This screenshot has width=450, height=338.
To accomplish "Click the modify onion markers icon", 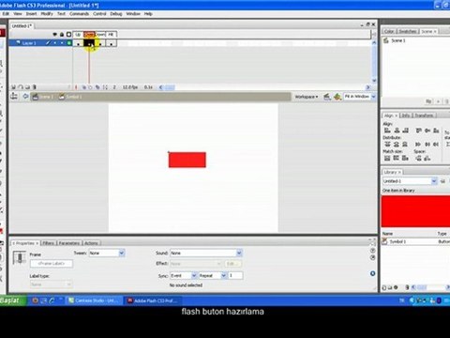I will 105,87.
